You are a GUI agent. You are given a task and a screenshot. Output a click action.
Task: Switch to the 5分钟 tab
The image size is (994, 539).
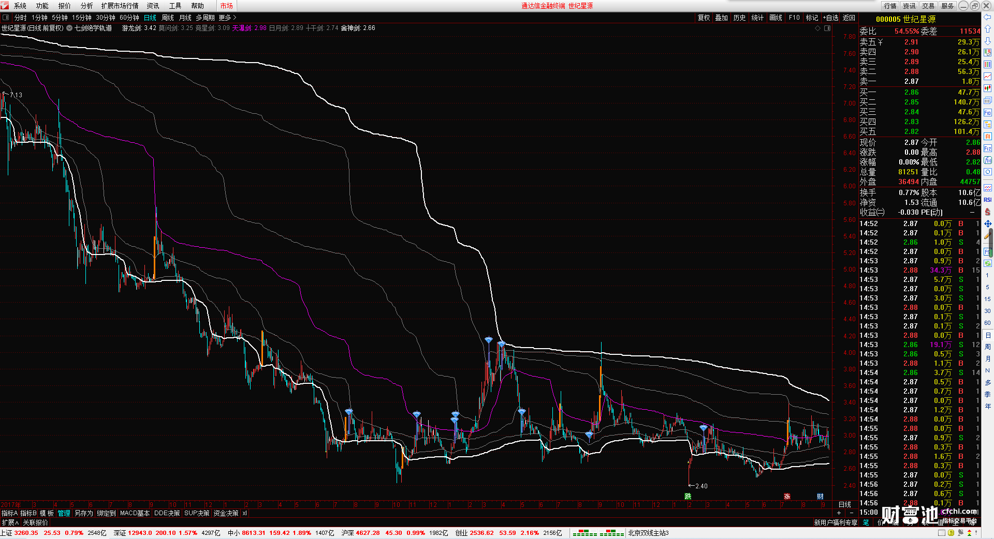[x=60, y=18]
